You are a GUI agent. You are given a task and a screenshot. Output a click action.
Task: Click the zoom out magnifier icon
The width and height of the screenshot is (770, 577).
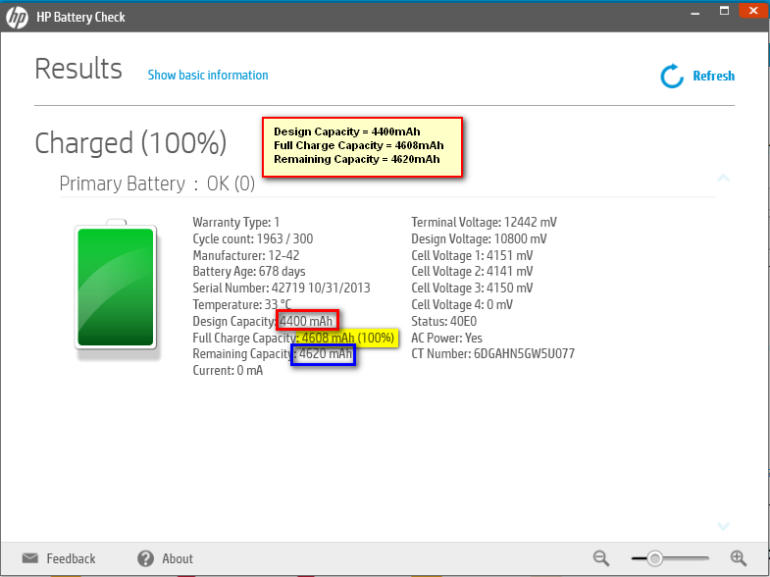tap(601, 558)
